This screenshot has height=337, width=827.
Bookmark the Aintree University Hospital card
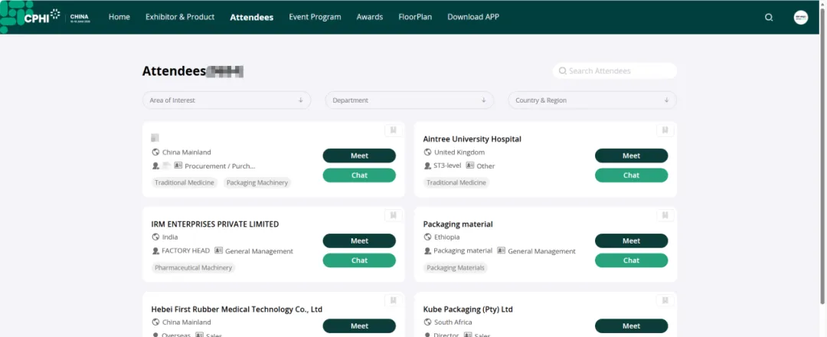pos(665,130)
